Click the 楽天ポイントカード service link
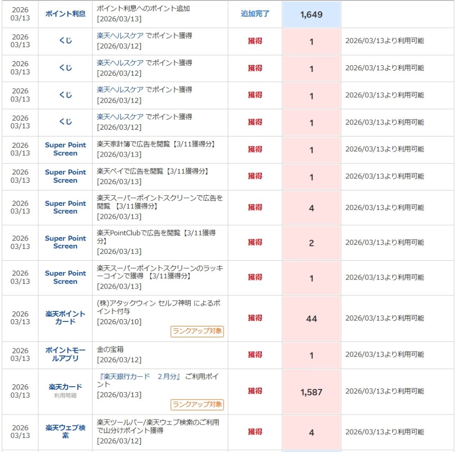The image size is (457, 452). pos(65,318)
